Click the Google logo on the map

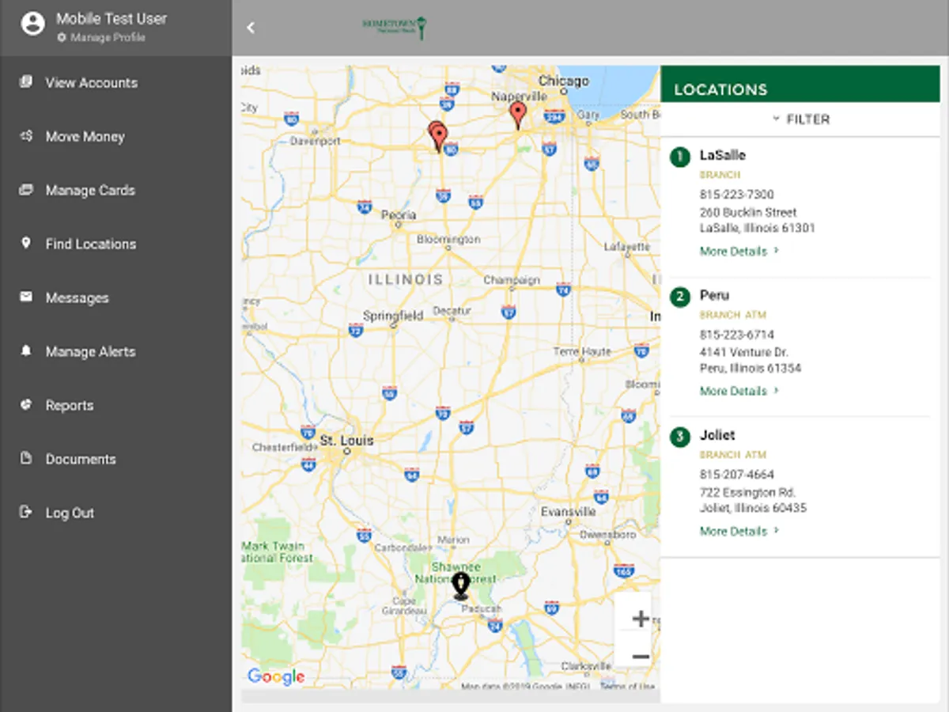276,676
